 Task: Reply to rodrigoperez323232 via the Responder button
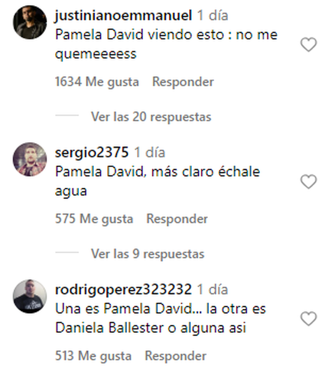[x=176, y=356]
